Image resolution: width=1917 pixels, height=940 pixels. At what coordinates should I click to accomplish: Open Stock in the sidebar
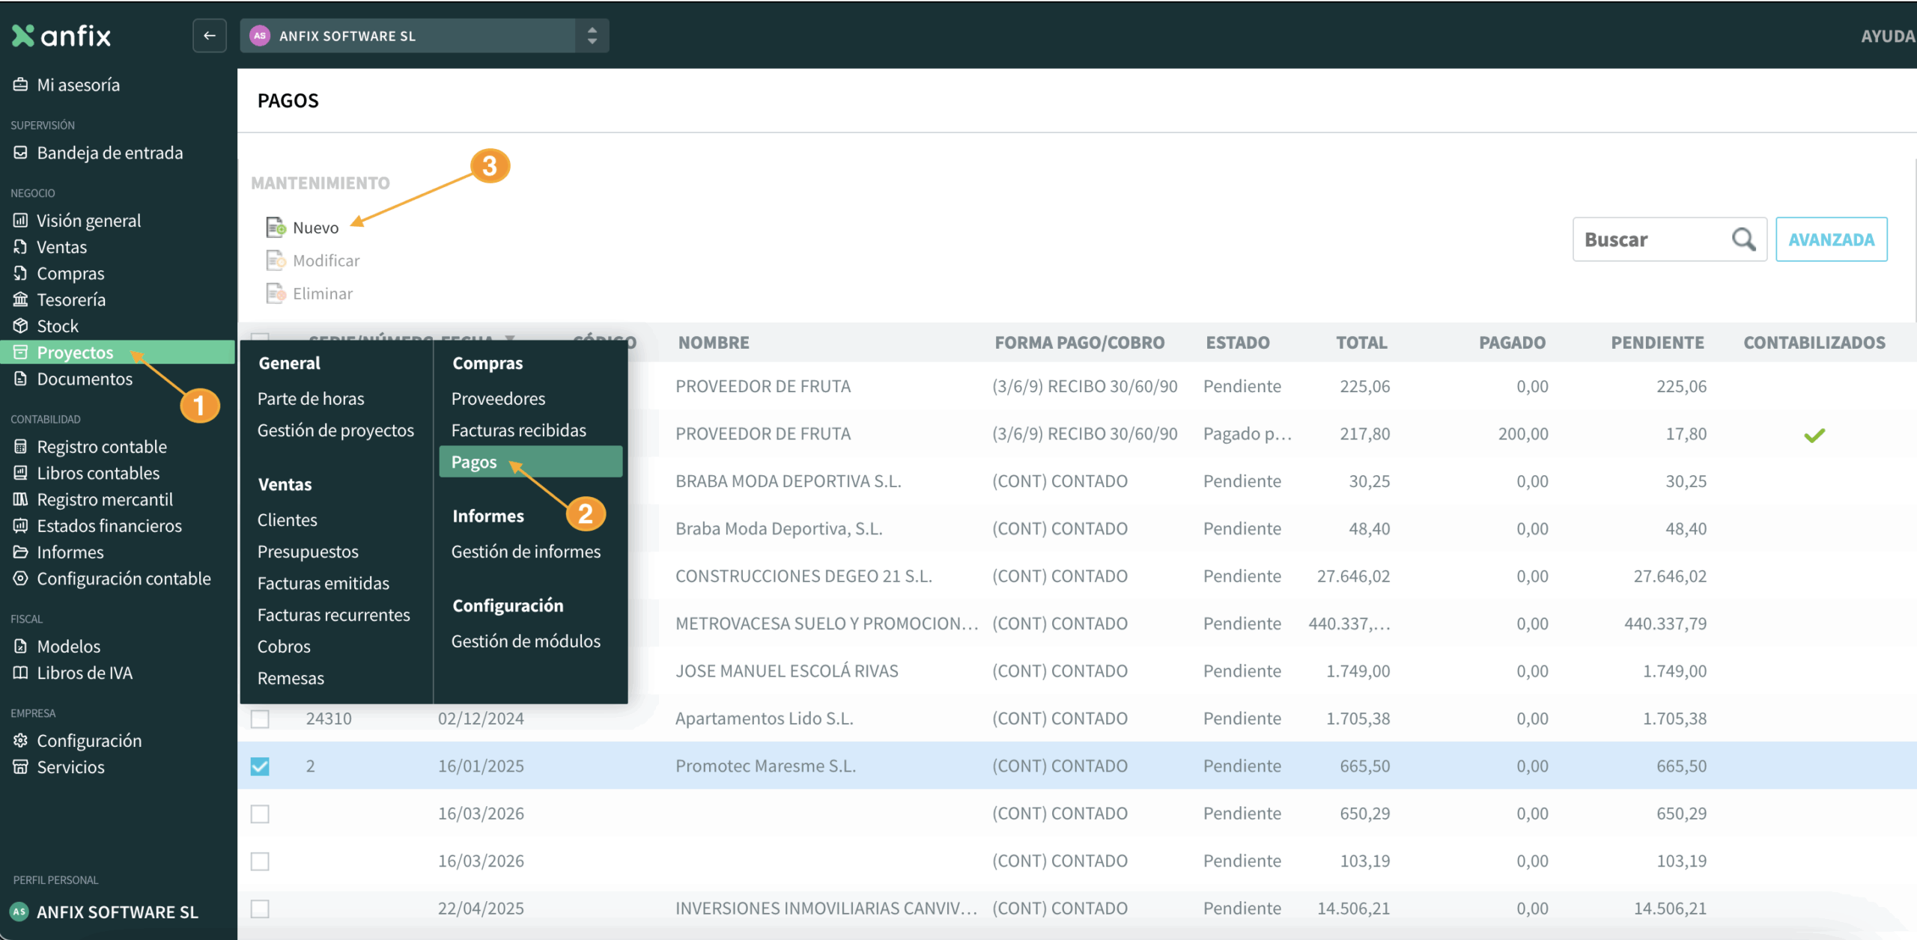(58, 326)
